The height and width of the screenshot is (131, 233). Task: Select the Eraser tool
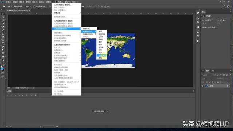[3, 37]
